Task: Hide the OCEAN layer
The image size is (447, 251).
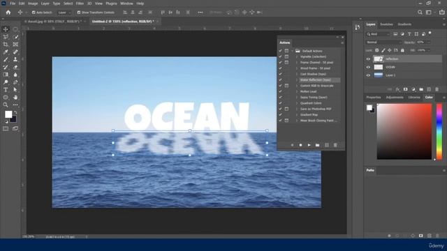Action: tap(368, 67)
